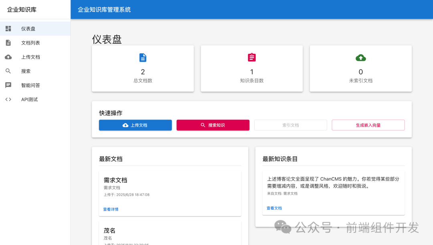Click the code brackets icon for API测试

[x=8, y=99]
